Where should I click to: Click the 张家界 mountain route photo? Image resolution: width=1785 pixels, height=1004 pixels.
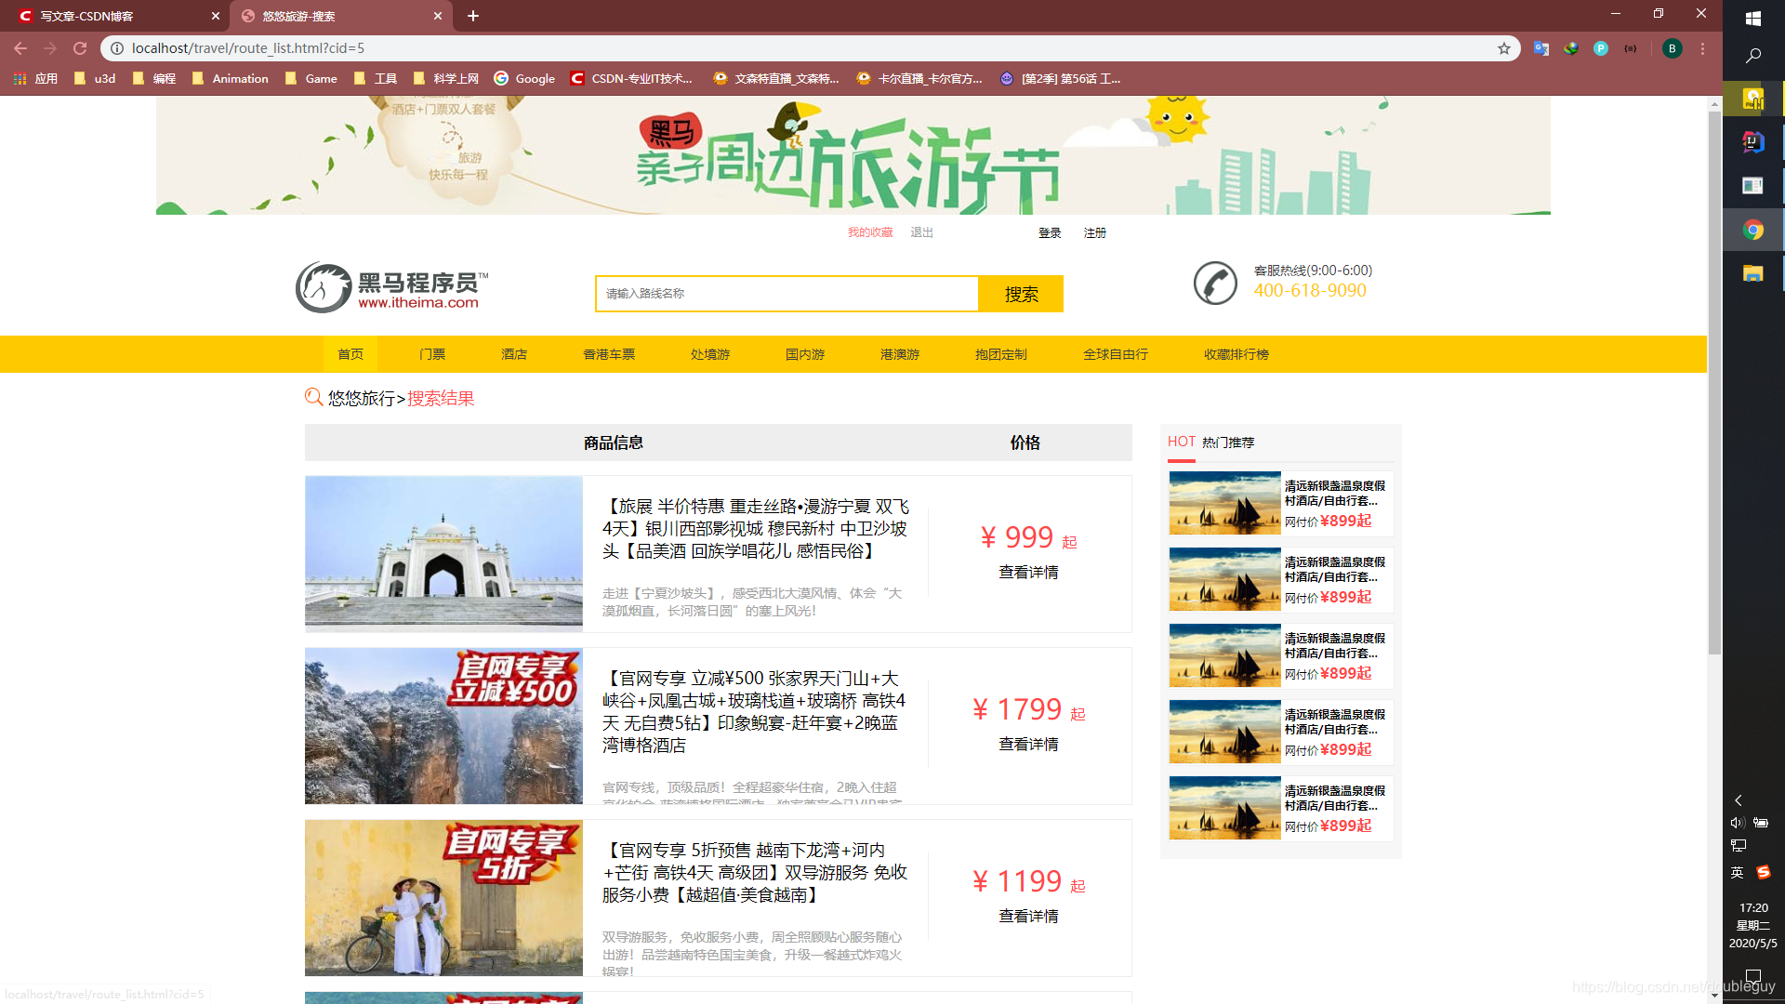pyautogui.click(x=443, y=726)
